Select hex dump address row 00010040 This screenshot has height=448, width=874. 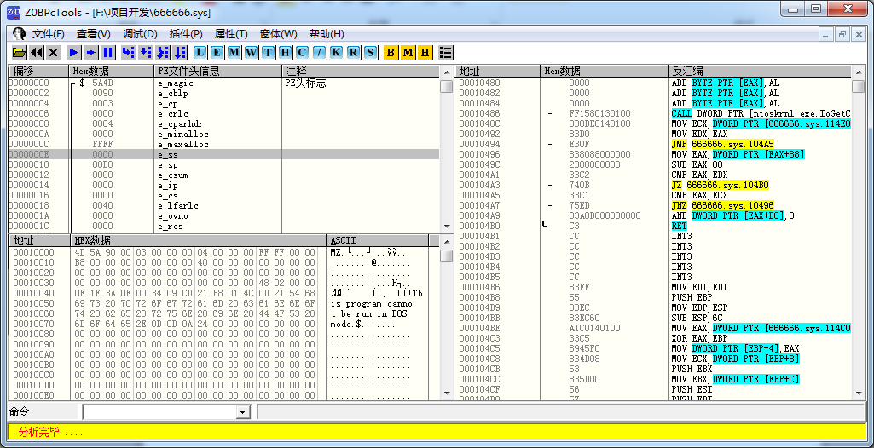(x=224, y=293)
